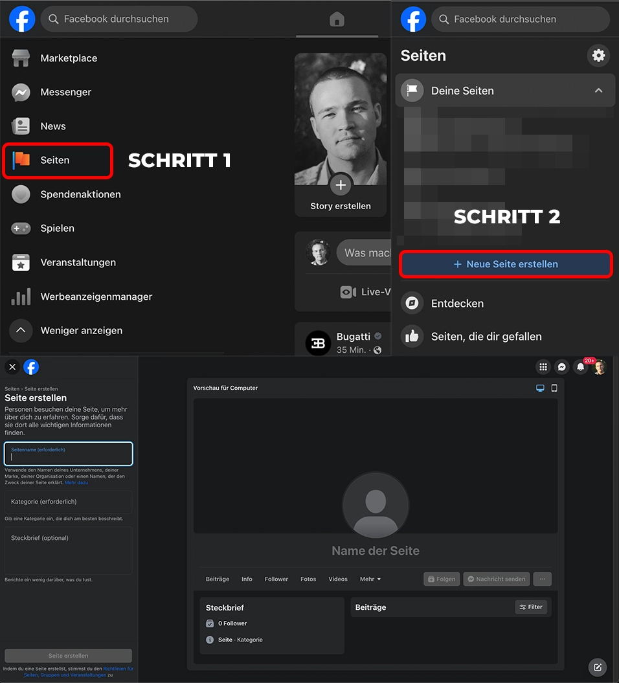Open Seiten, die dir gefallen
This screenshot has height=683, width=619.
tap(486, 336)
